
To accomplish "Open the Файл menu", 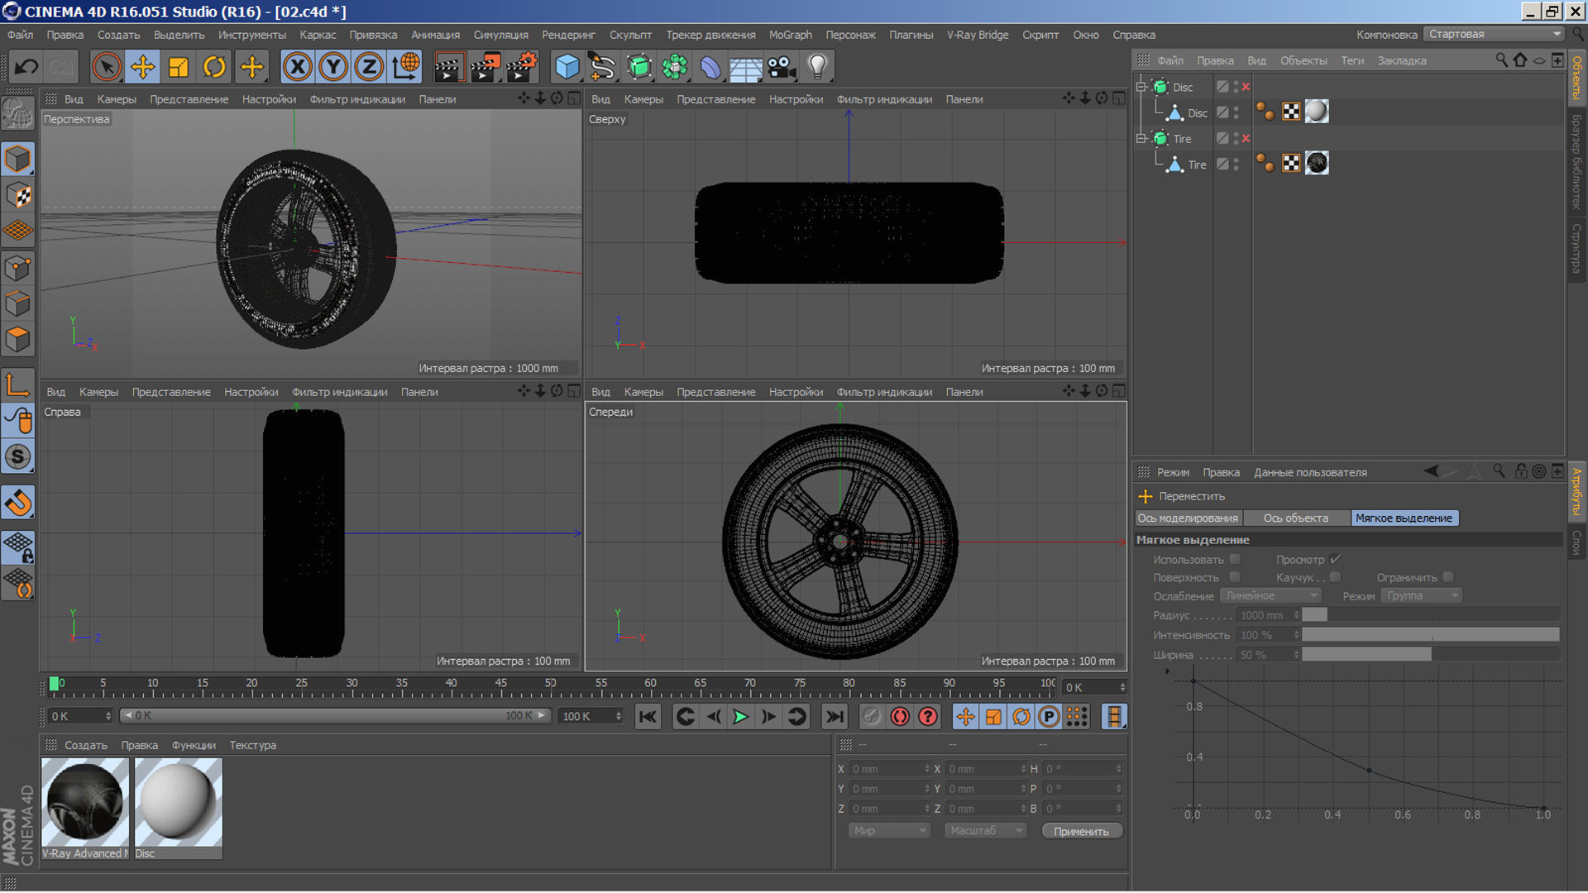I will [21, 35].
